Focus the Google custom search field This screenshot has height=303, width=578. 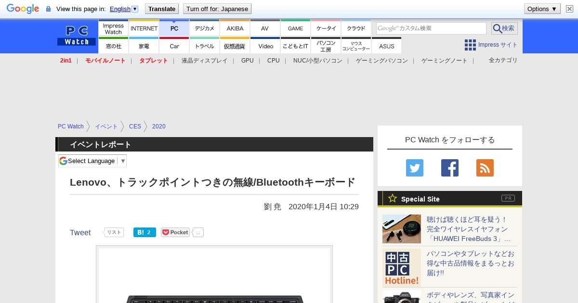coord(431,28)
